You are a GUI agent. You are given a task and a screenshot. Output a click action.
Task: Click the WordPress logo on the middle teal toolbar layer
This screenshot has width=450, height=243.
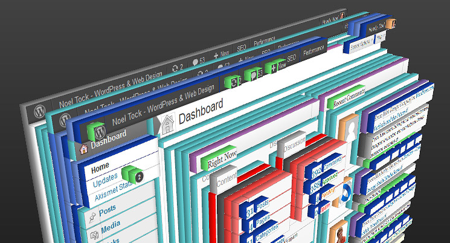65,120
